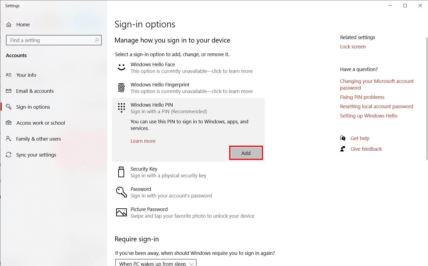Expand Windows Hello Fingerprint option
The image size is (428, 266).
pyautogui.click(x=188, y=88)
